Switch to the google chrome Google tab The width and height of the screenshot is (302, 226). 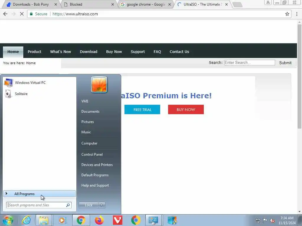[145, 4]
